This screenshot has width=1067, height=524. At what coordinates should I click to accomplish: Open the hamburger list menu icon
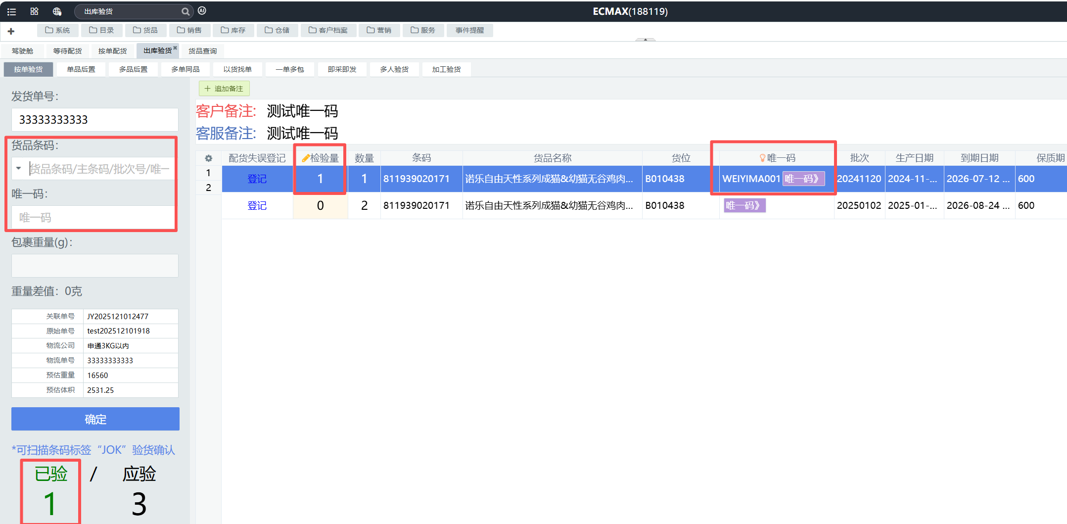(x=12, y=11)
